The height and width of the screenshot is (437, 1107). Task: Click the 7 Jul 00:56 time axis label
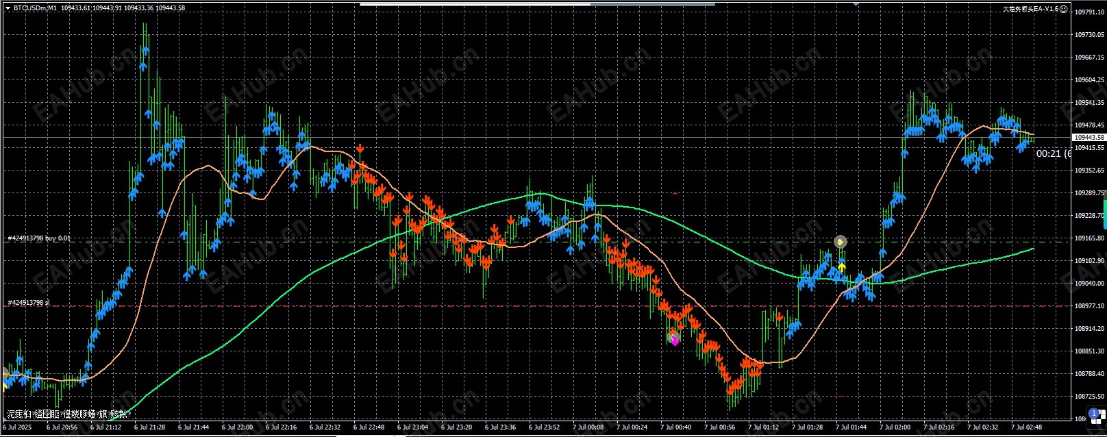coord(719,427)
